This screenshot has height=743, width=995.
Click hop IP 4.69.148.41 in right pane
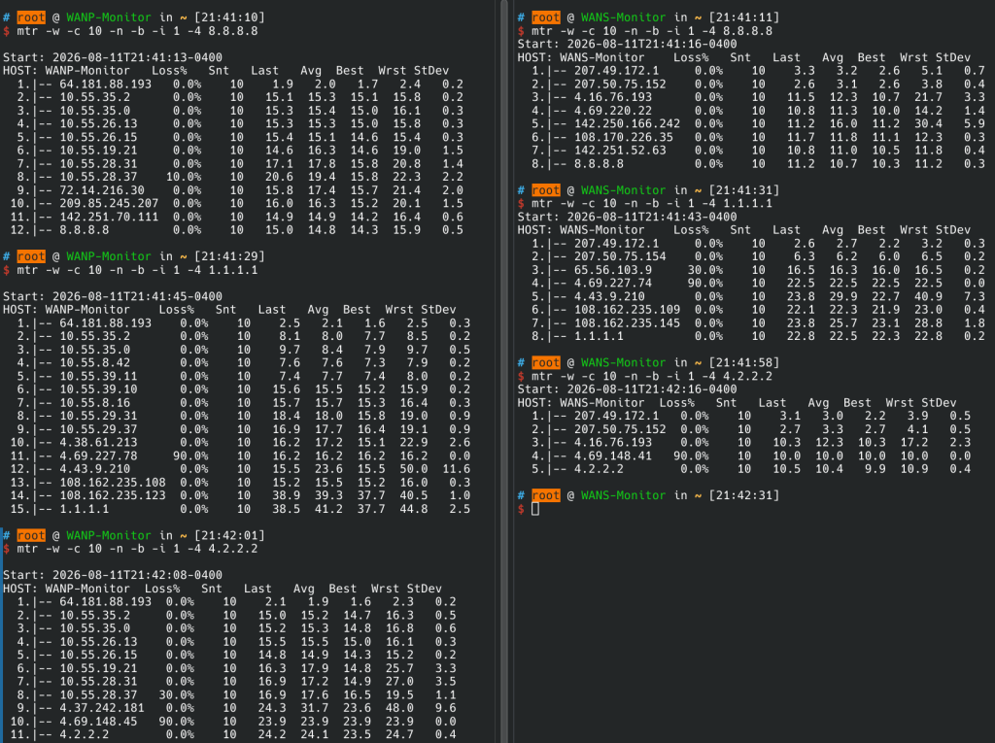click(x=613, y=456)
